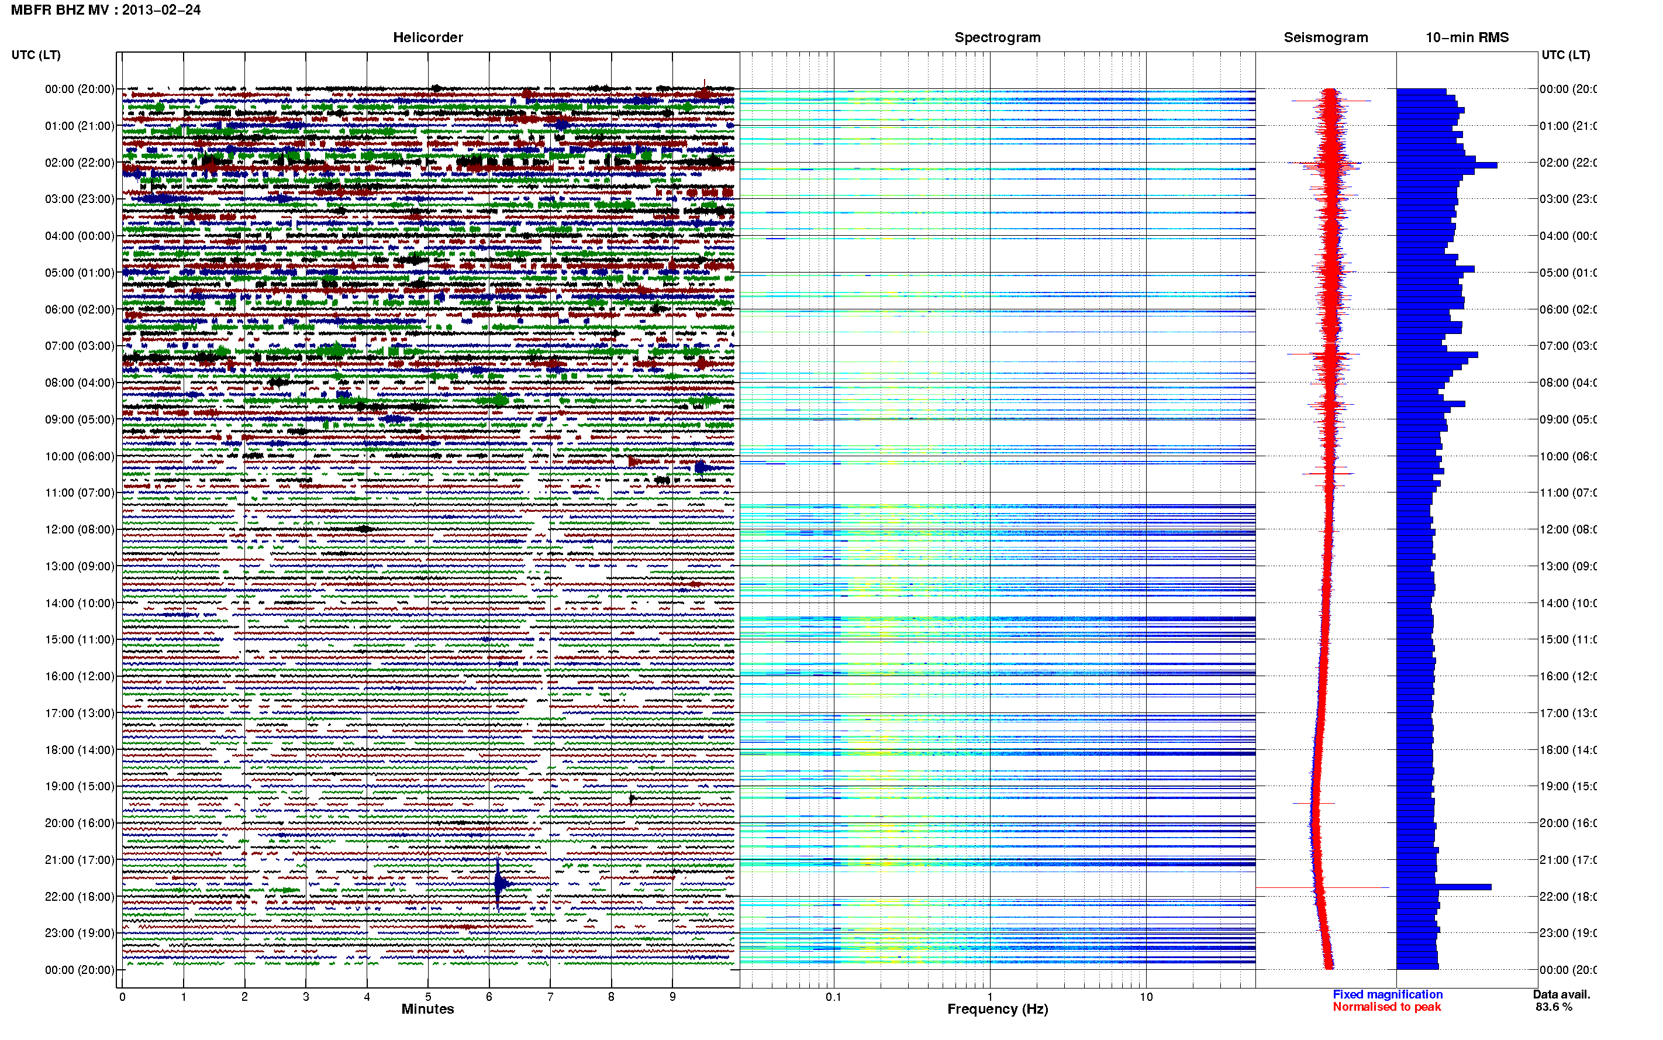Click the left 'UTC (LT)' axis label

36,55
